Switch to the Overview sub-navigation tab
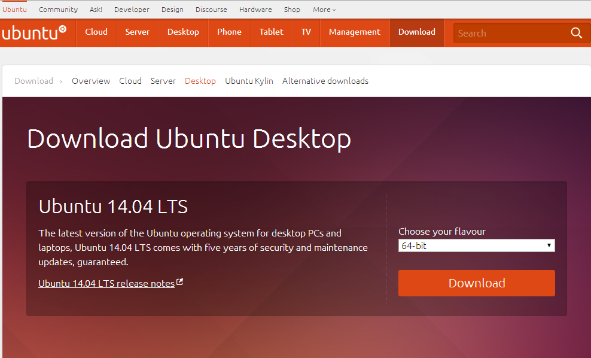The width and height of the screenshot is (591, 358). pos(91,81)
